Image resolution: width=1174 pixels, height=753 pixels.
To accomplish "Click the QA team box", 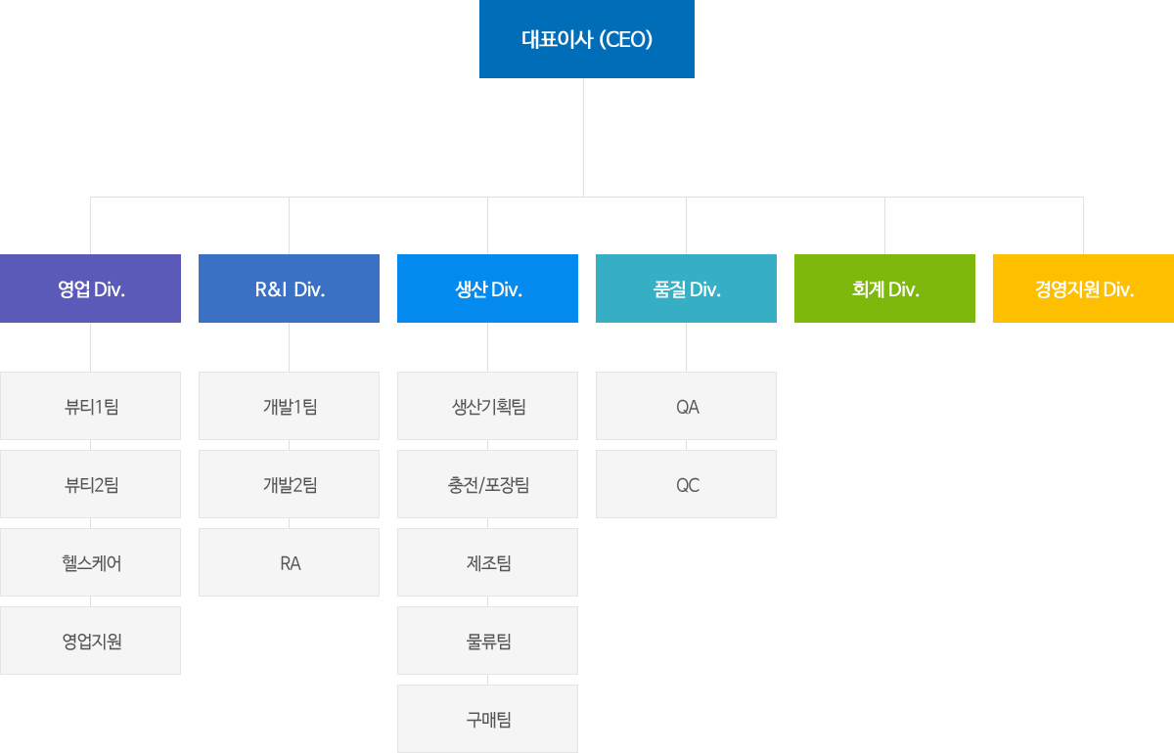I will [686, 406].
